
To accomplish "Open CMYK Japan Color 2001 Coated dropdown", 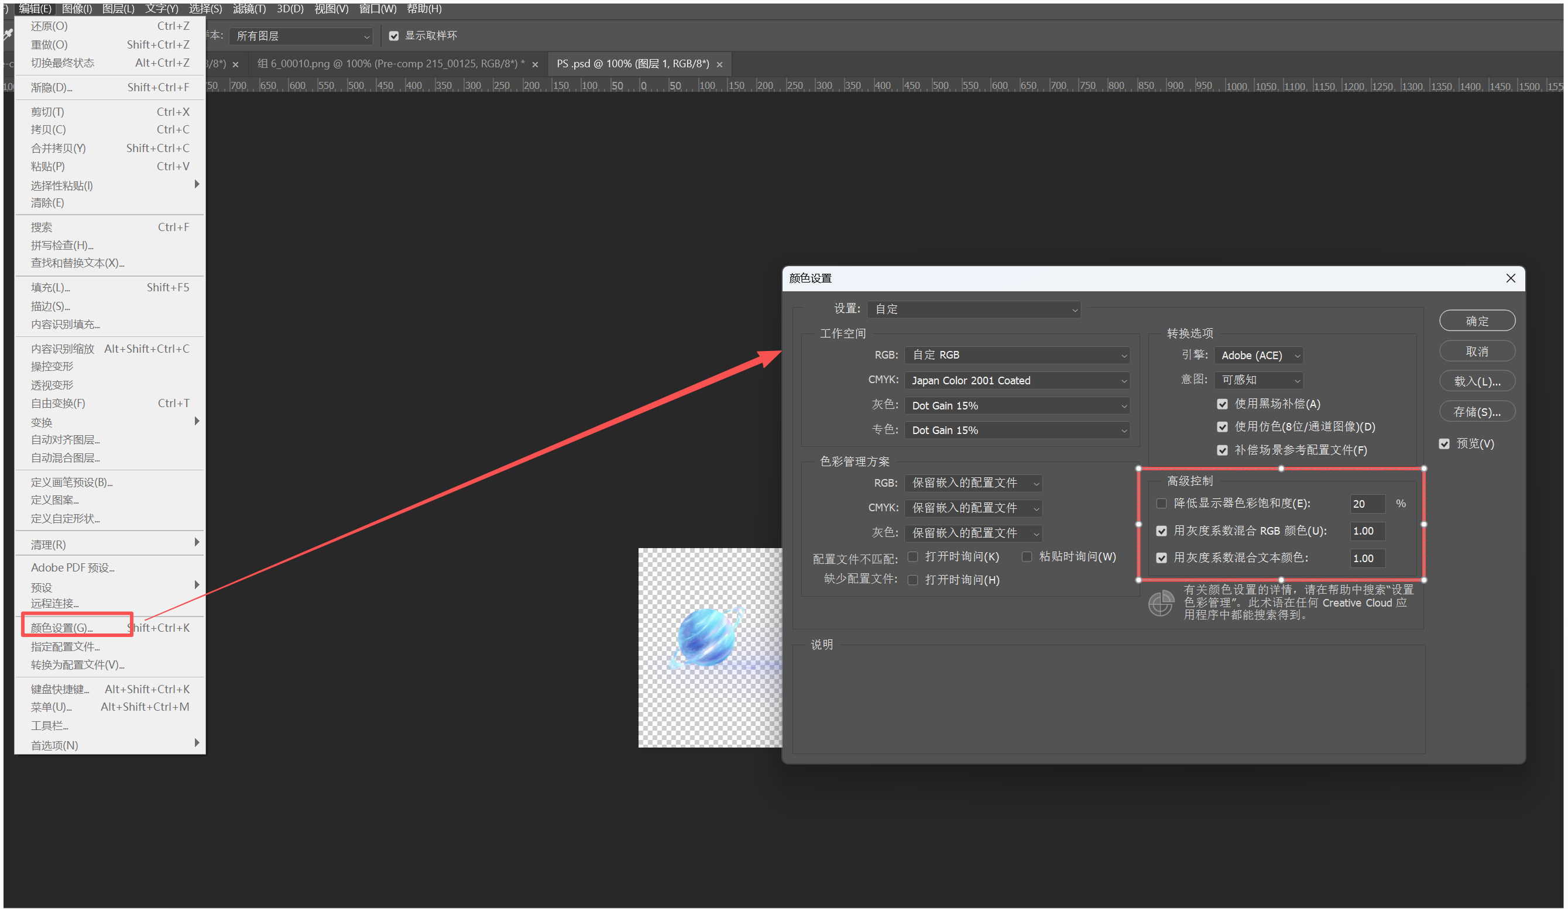I will pyautogui.click(x=1017, y=381).
